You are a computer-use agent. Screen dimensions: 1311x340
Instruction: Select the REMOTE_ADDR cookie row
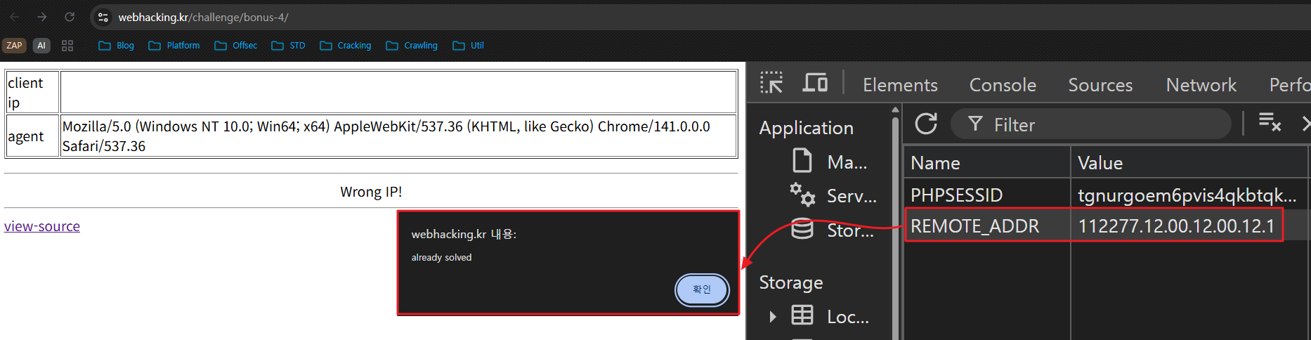pos(984,226)
